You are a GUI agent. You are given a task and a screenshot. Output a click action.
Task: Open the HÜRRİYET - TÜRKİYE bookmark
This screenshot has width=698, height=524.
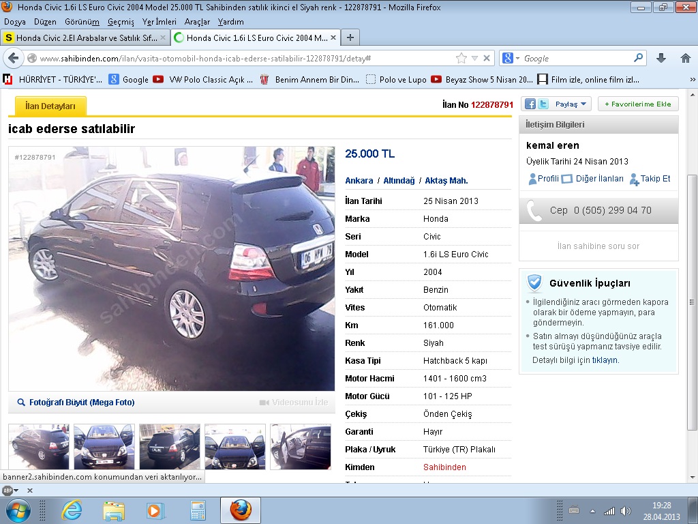click(53, 80)
